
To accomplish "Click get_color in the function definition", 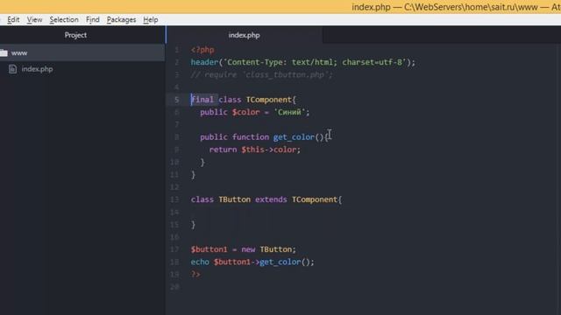I will click(294, 137).
